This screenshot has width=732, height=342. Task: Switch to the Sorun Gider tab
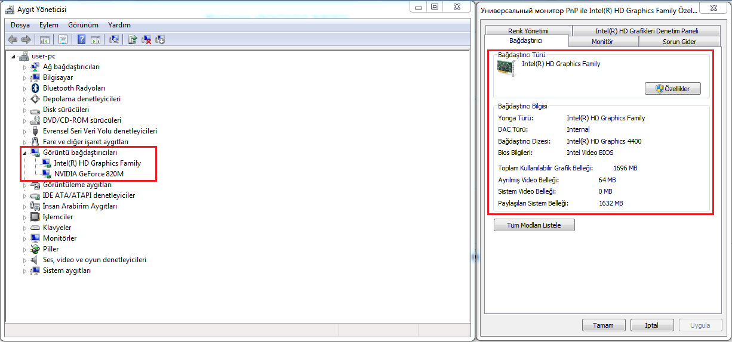679,42
